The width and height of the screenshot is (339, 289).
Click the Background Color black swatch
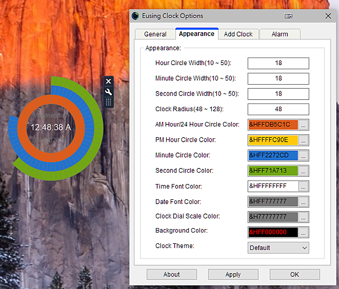tap(273, 232)
